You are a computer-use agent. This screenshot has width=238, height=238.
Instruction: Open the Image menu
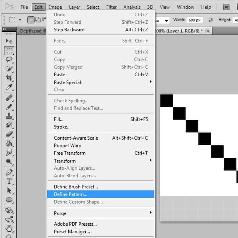[56, 7]
